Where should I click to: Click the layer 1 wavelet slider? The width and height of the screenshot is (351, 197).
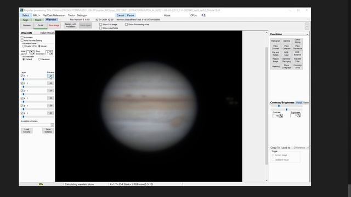click(37, 79)
